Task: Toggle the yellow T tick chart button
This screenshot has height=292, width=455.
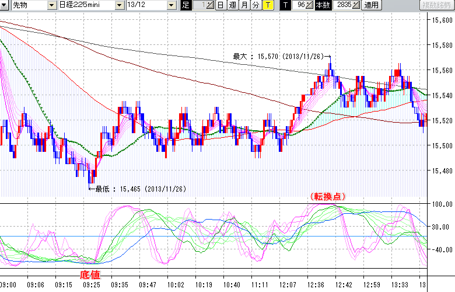Action: [x=267, y=5]
